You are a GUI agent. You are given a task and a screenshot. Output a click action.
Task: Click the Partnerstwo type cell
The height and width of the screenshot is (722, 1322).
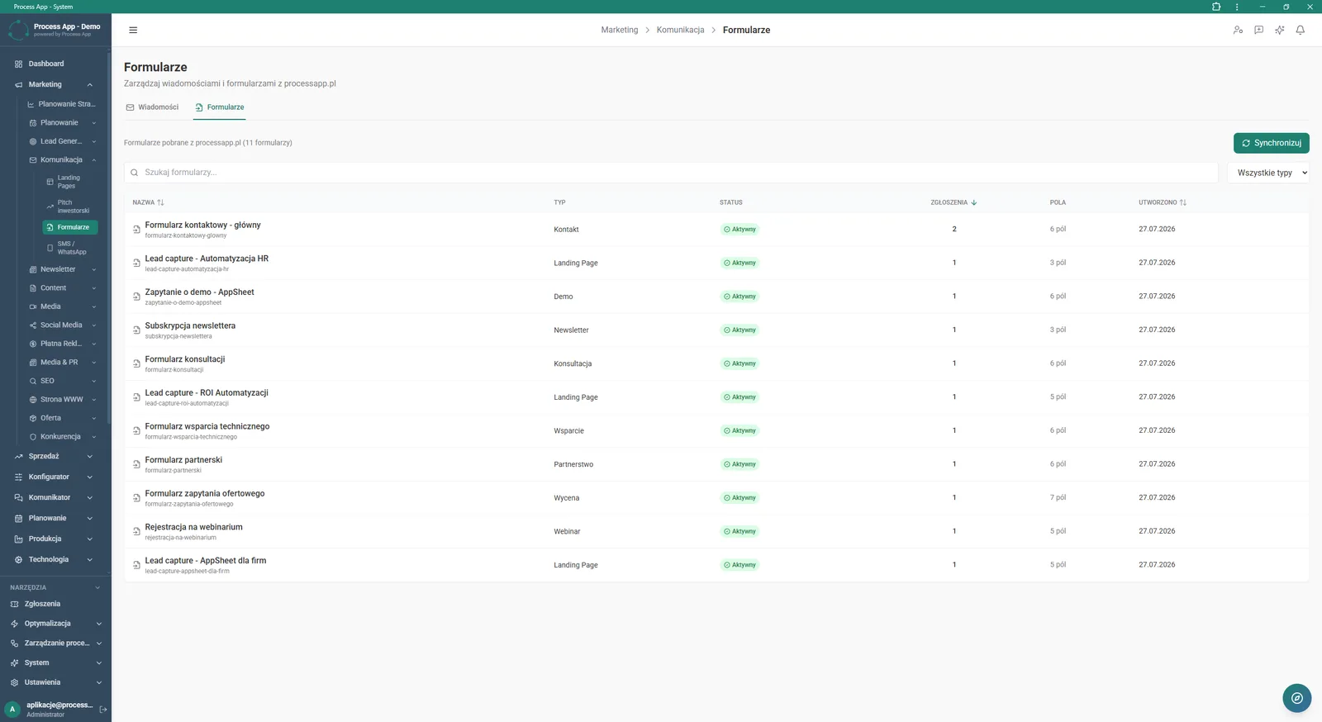click(573, 465)
